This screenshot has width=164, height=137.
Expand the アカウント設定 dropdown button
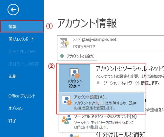point(74,78)
